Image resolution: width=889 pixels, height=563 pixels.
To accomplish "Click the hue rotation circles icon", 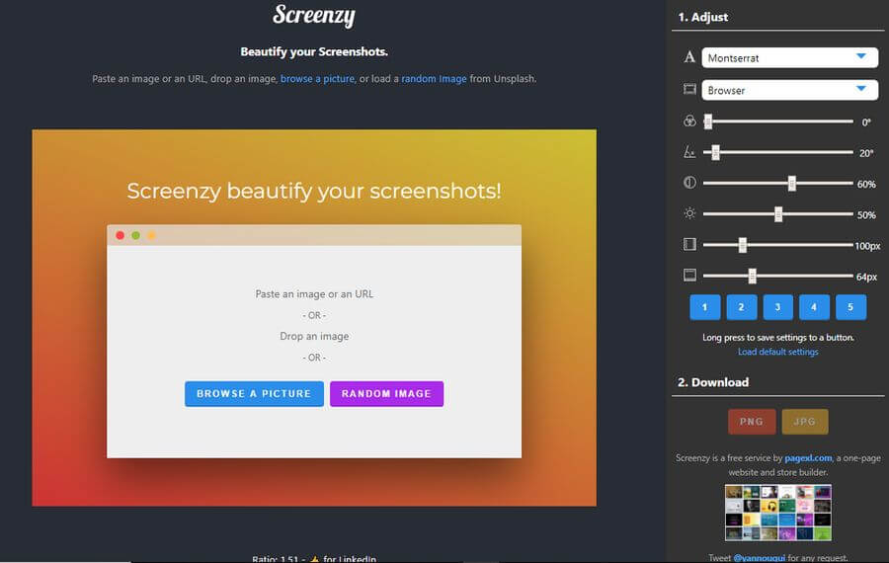I will pos(689,121).
